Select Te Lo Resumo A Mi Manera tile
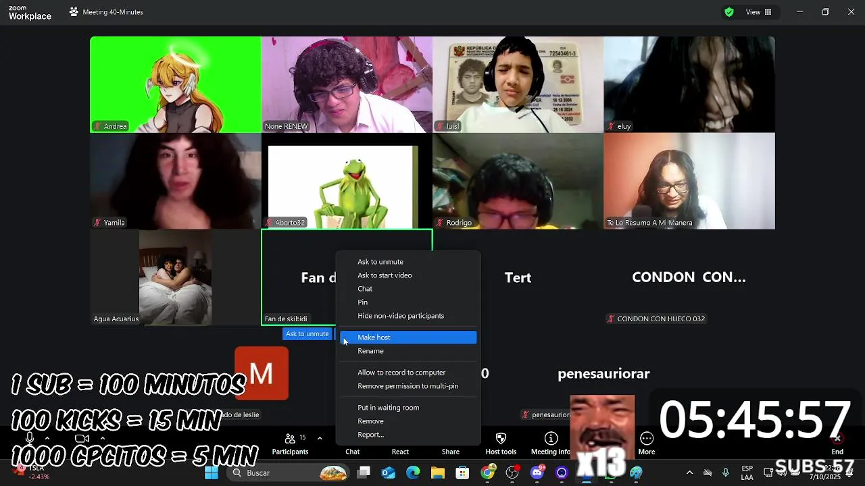 (689, 181)
